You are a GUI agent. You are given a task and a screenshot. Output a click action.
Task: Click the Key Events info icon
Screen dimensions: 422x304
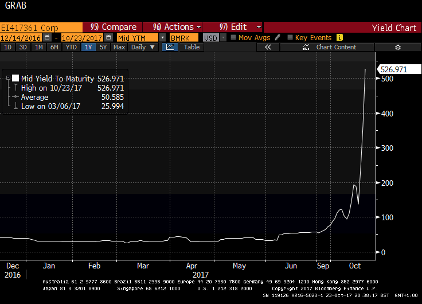pyautogui.click(x=339, y=37)
